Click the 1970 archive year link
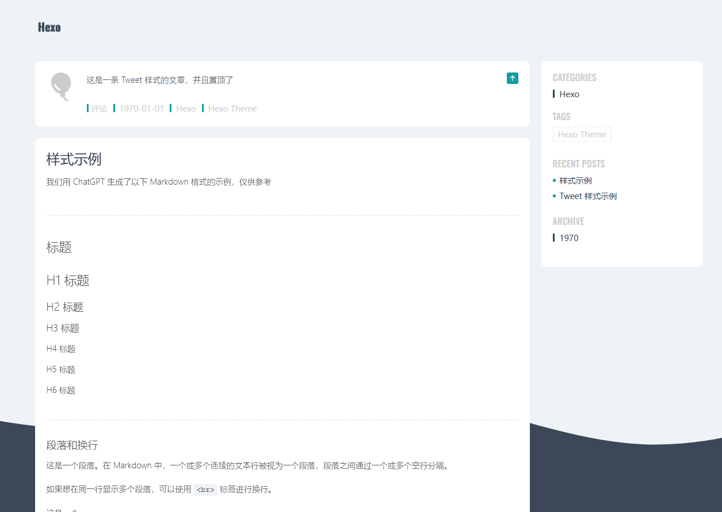The height and width of the screenshot is (512, 722). pos(569,238)
